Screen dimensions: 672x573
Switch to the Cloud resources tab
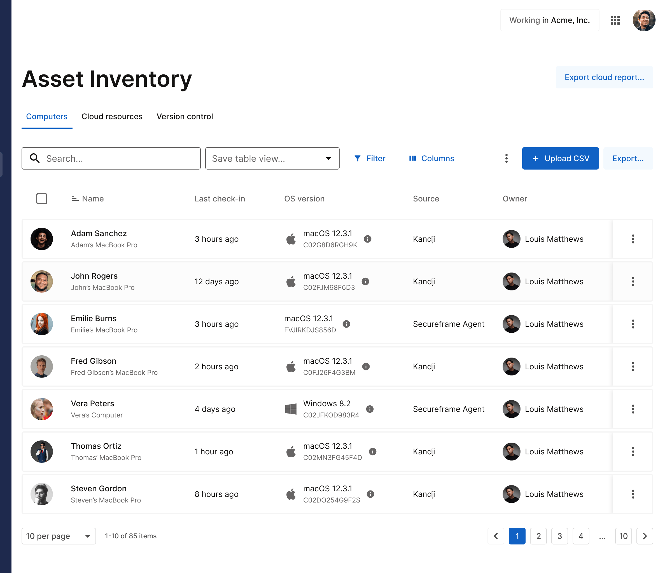tap(112, 117)
